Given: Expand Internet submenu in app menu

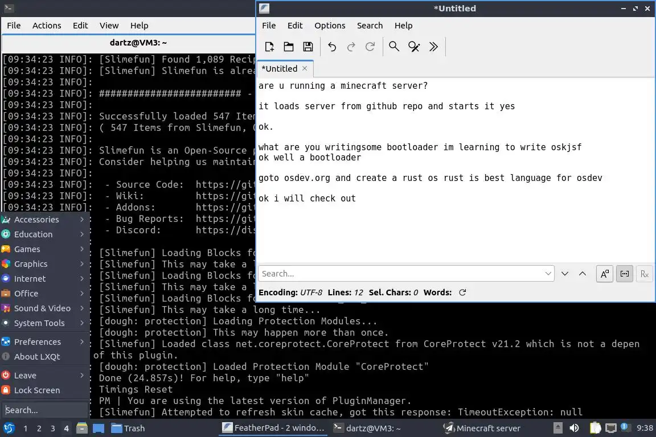Looking at the screenshot, I should point(45,278).
